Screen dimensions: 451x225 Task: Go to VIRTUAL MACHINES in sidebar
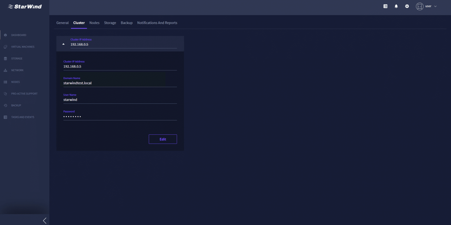coord(23,47)
